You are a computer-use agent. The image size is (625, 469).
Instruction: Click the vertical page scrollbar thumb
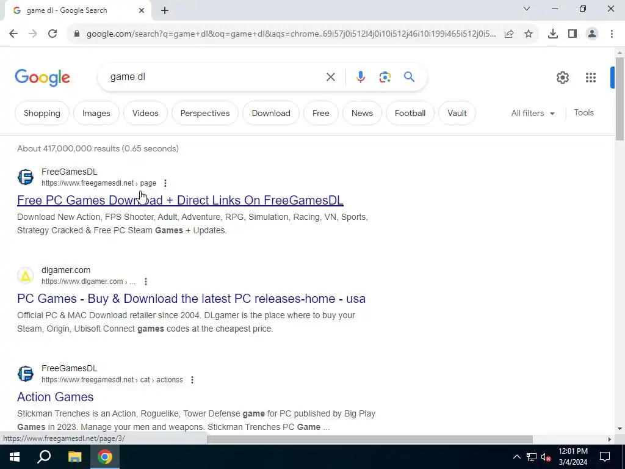point(620,98)
